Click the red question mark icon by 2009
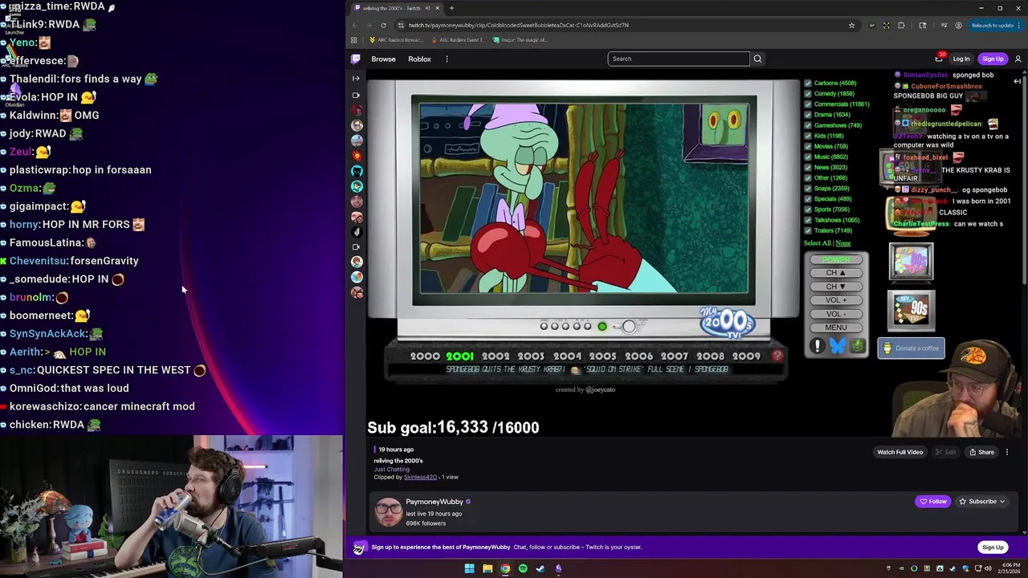The height and width of the screenshot is (578, 1028). tap(777, 356)
